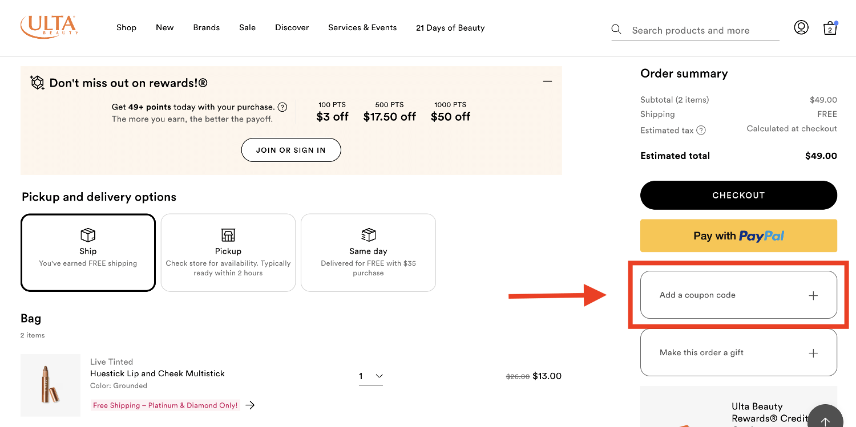Click the estimated tax help icon

[x=701, y=130]
